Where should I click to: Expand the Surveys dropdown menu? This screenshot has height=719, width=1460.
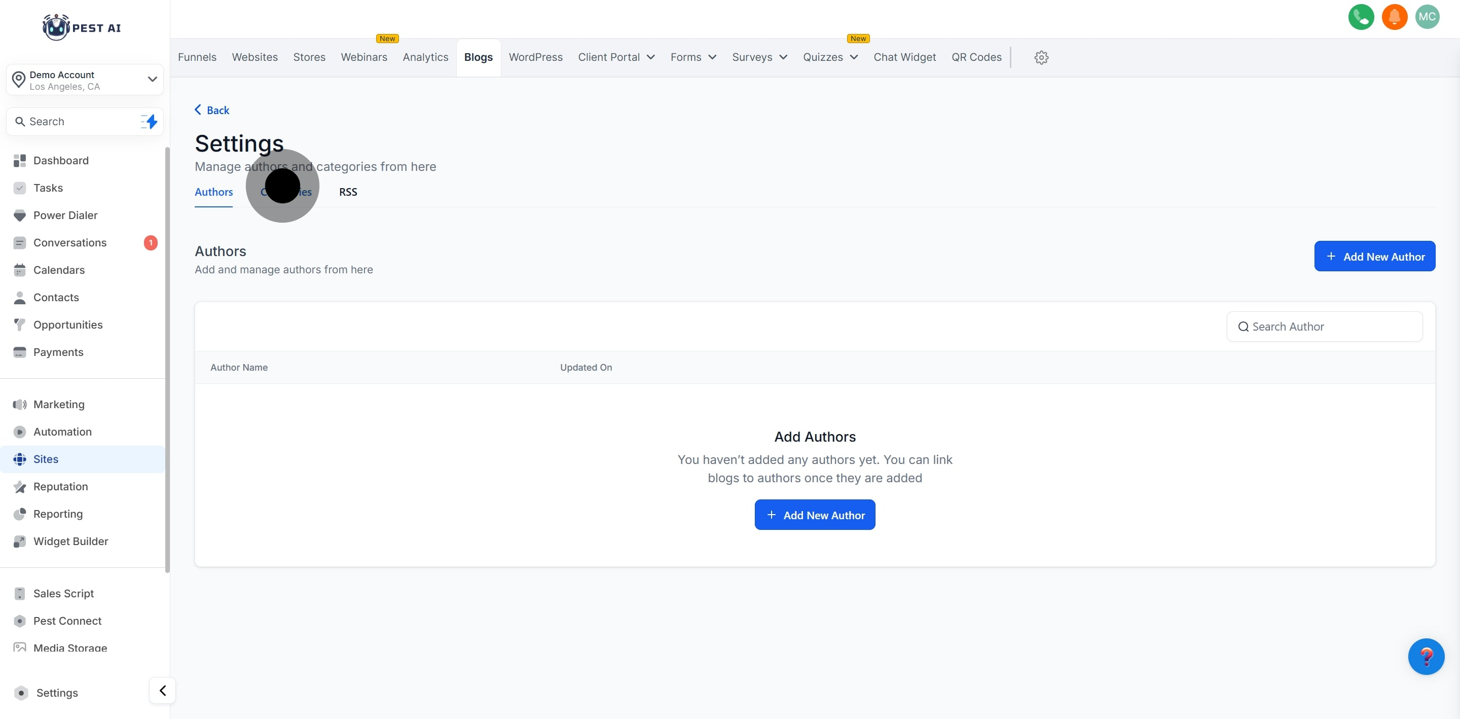(x=759, y=57)
